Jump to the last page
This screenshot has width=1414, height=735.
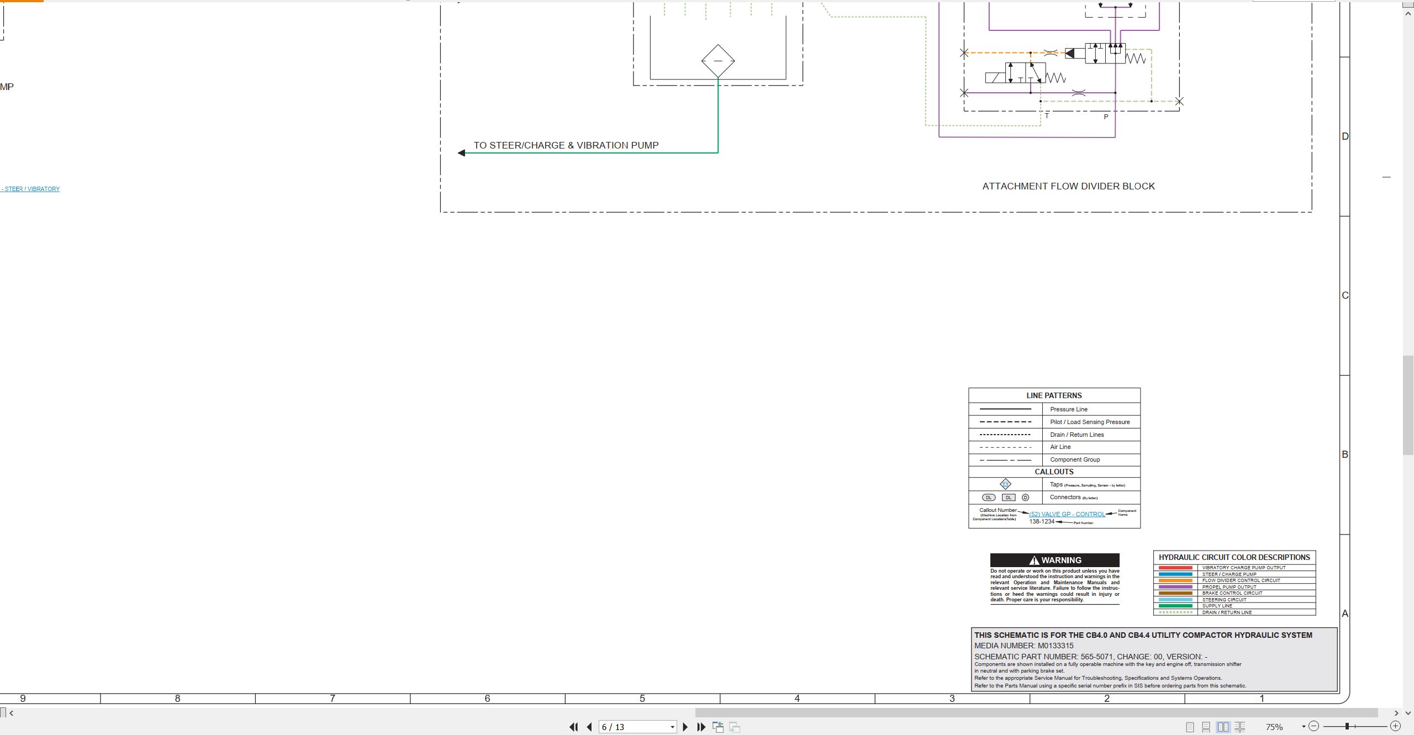(x=701, y=727)
